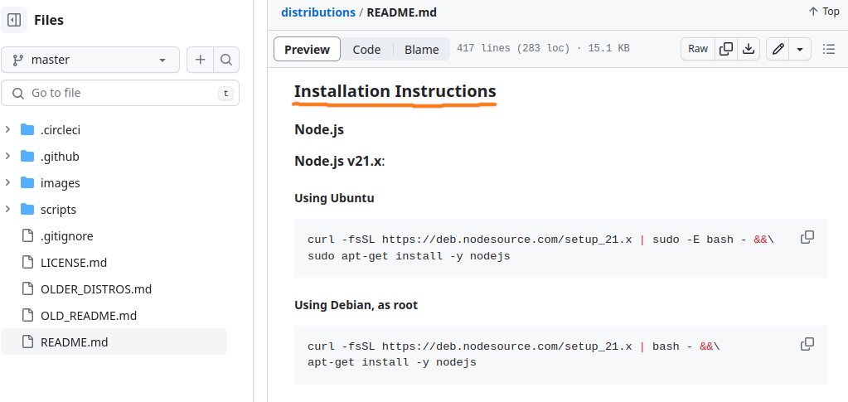848x402 pixels.
Task: Edit file with pencil icon
Action: point(778,49)
